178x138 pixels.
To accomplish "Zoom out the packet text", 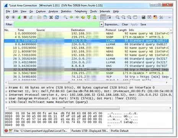I will click(x=123, y=17).
